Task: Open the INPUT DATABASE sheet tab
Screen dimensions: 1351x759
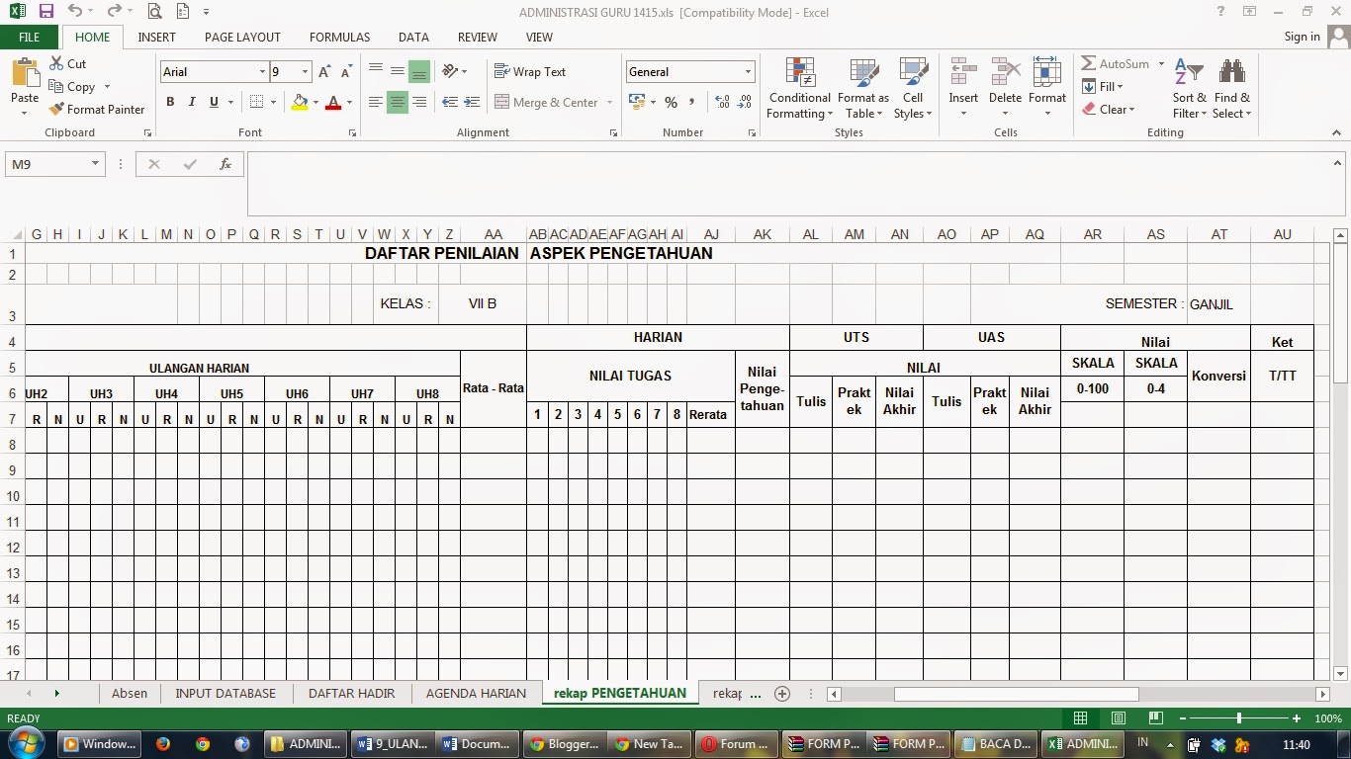Action: (225, 694)
